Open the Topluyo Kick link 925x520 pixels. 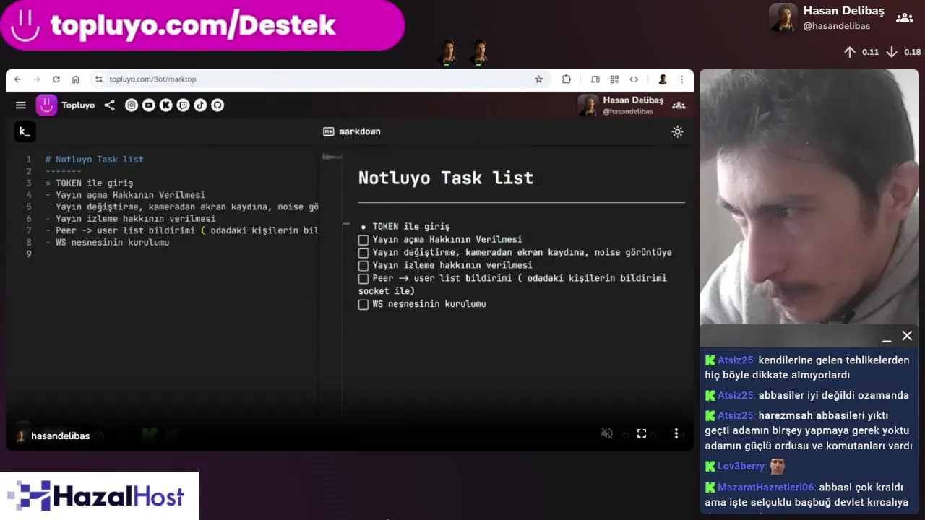coord(166,105)
